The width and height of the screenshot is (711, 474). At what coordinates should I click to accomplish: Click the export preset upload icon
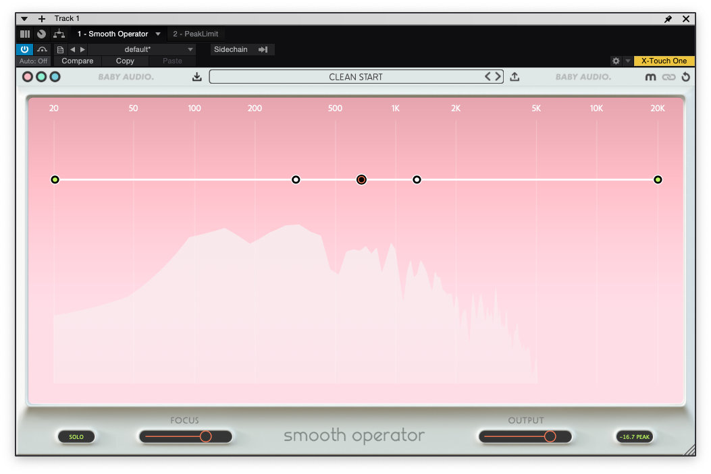515,76
